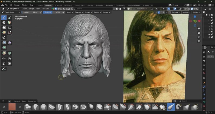Viewport: 215px width, 114px height.
Task: Select the Draw Face Sets tool
Action: tap(9, 22)
